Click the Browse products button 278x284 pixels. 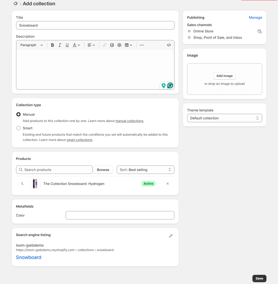click(103, 170)
